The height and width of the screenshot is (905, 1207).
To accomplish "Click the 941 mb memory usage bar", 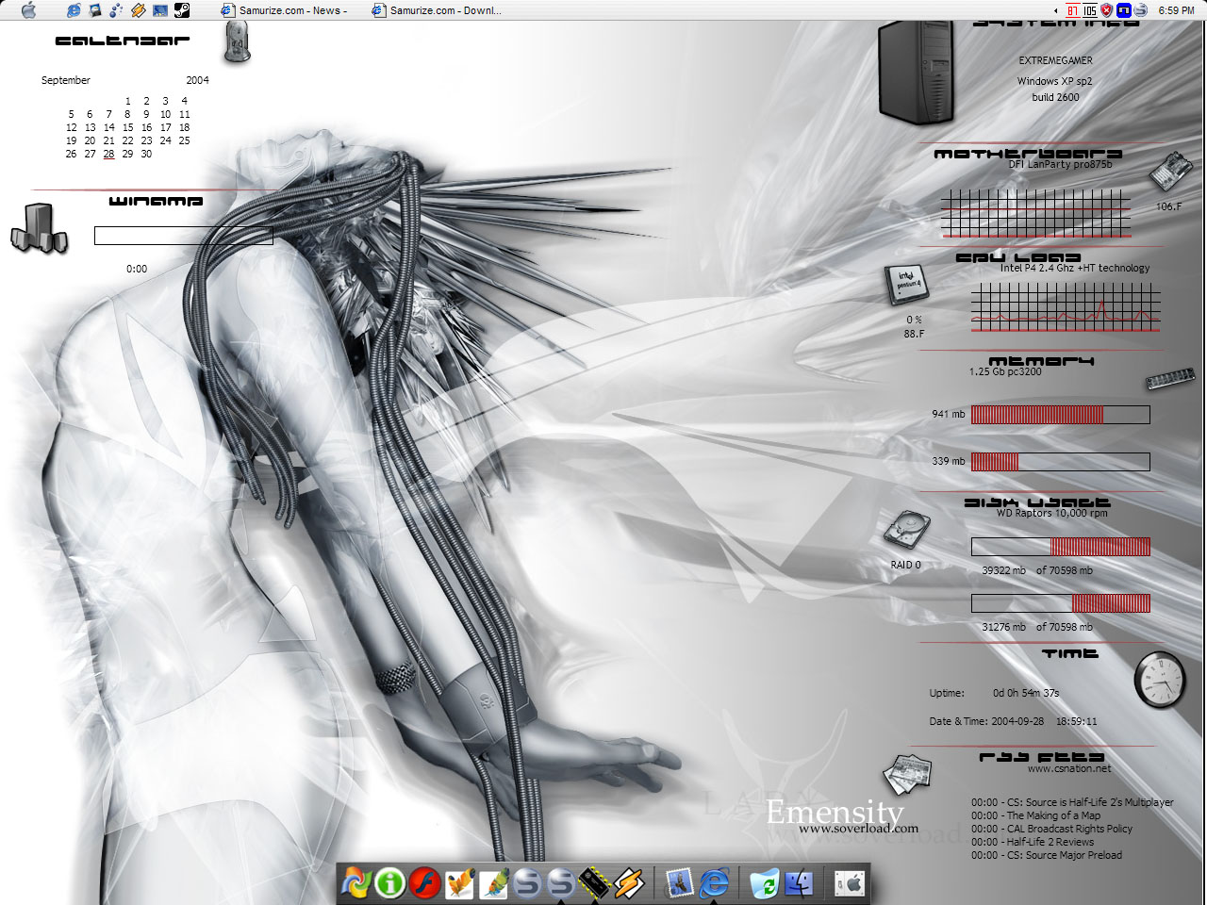I will (1061, 414).
